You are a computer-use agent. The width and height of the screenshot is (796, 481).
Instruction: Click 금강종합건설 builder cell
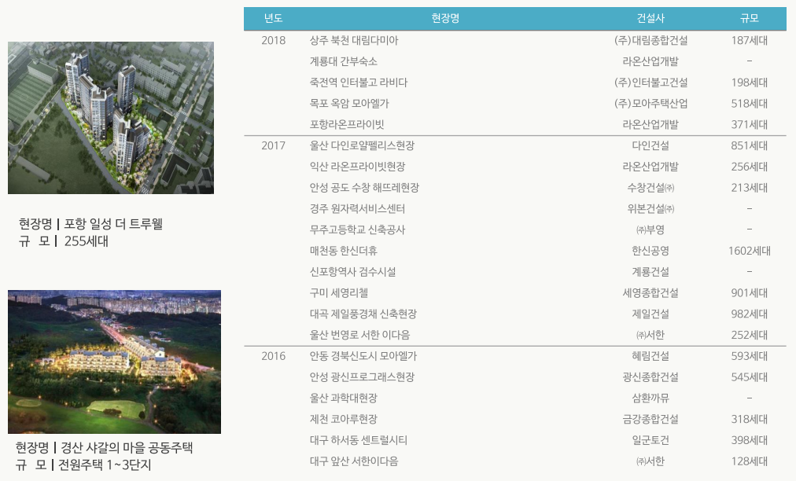point(650,420)
